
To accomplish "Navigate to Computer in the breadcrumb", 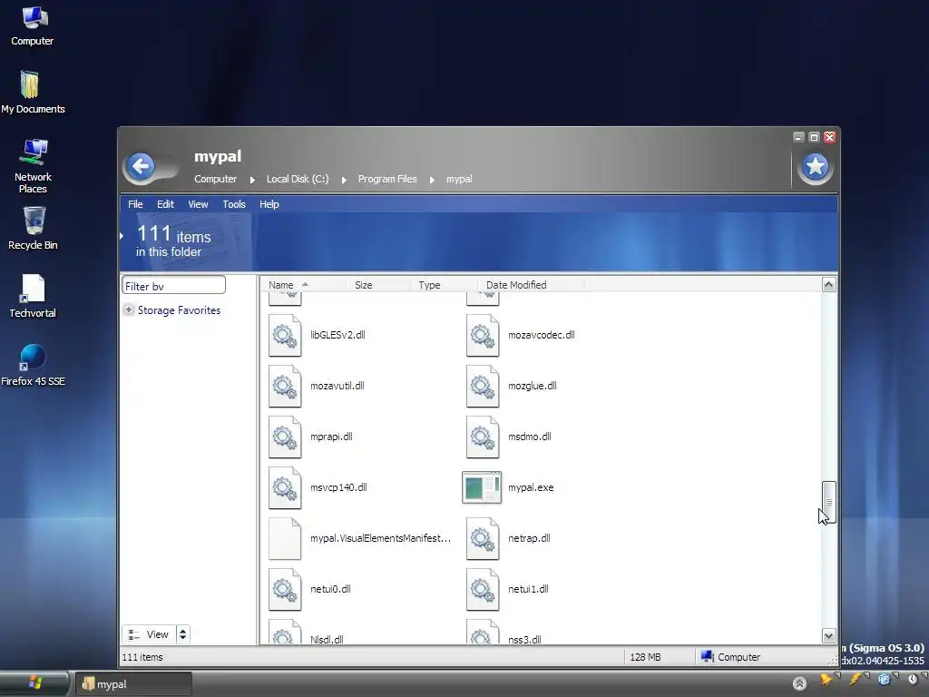I will pyautogui.click(x=216, y=179).
